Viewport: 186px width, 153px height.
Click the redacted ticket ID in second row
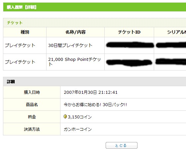[129, 62]
